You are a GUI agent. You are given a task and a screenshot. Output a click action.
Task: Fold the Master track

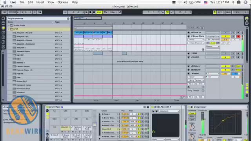[x=189, y=74]
